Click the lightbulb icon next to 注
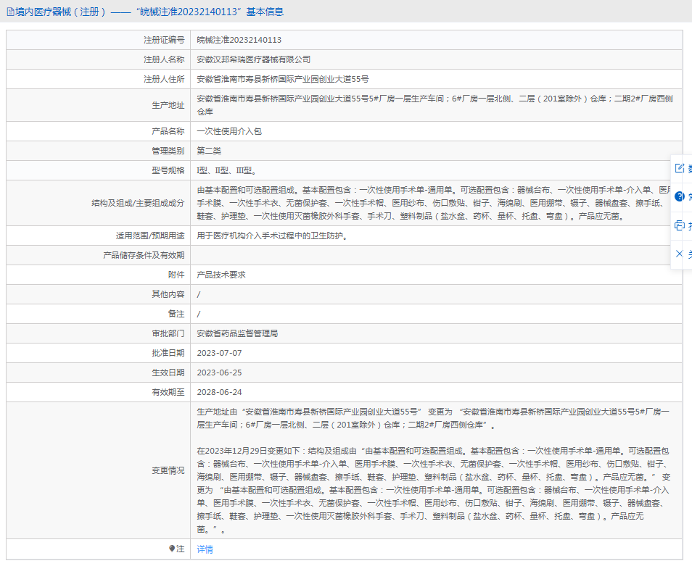The height and width of the screenshot is (566, 692). [x=172, y=549]
